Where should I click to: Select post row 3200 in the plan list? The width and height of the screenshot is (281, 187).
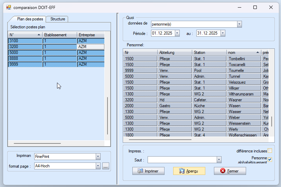[24, 47]
